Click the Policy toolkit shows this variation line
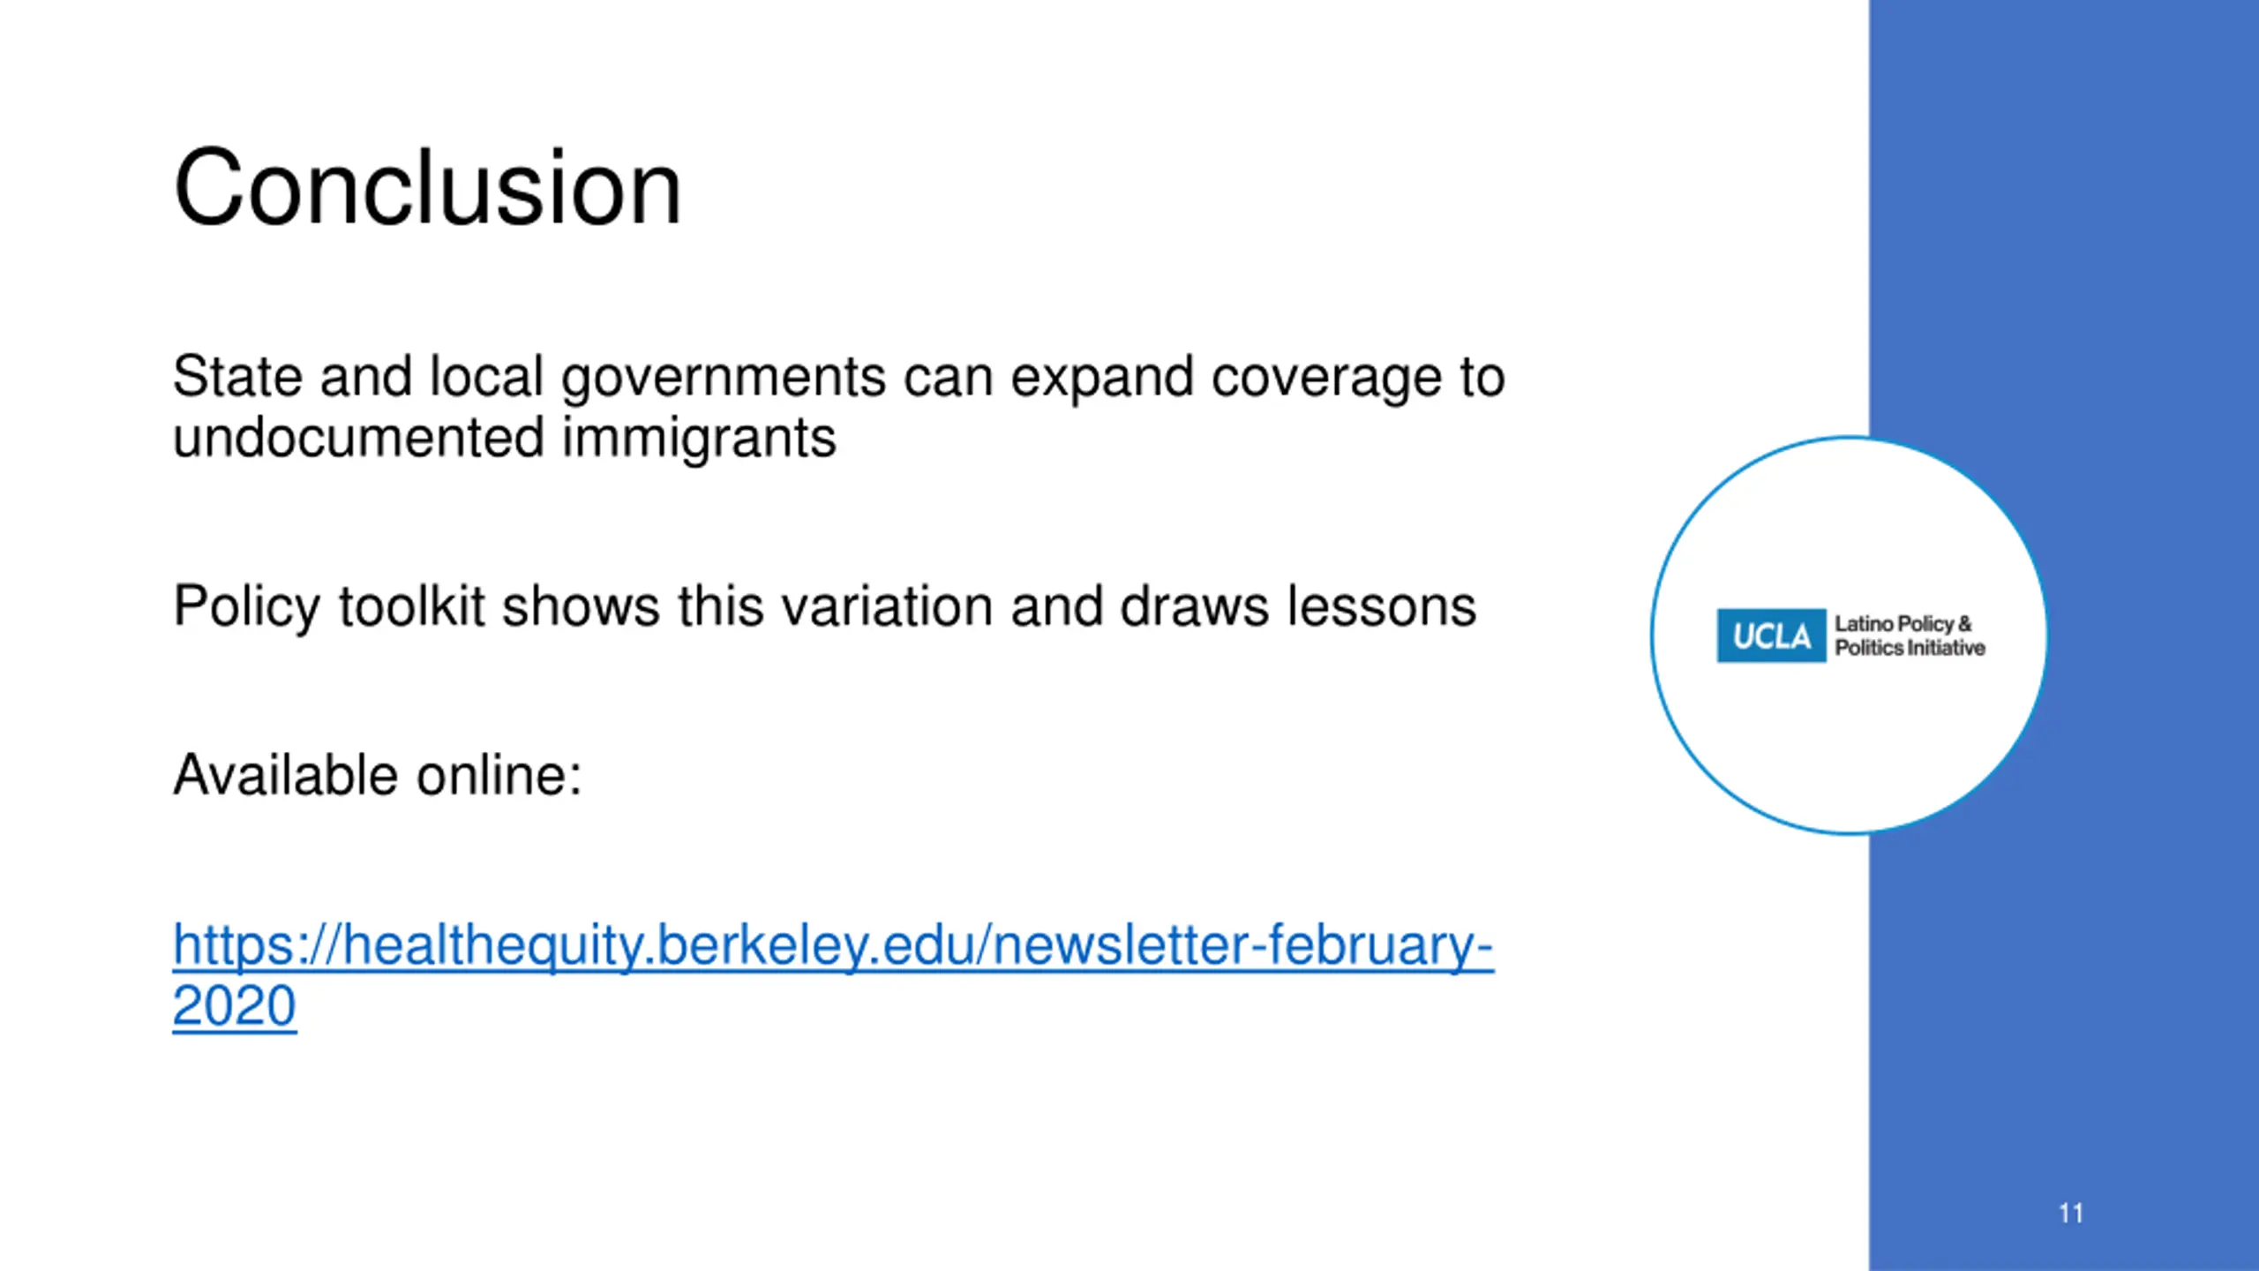This screenshot has width=2259, height=1271. pyautogui.click(x=824, y=607)
